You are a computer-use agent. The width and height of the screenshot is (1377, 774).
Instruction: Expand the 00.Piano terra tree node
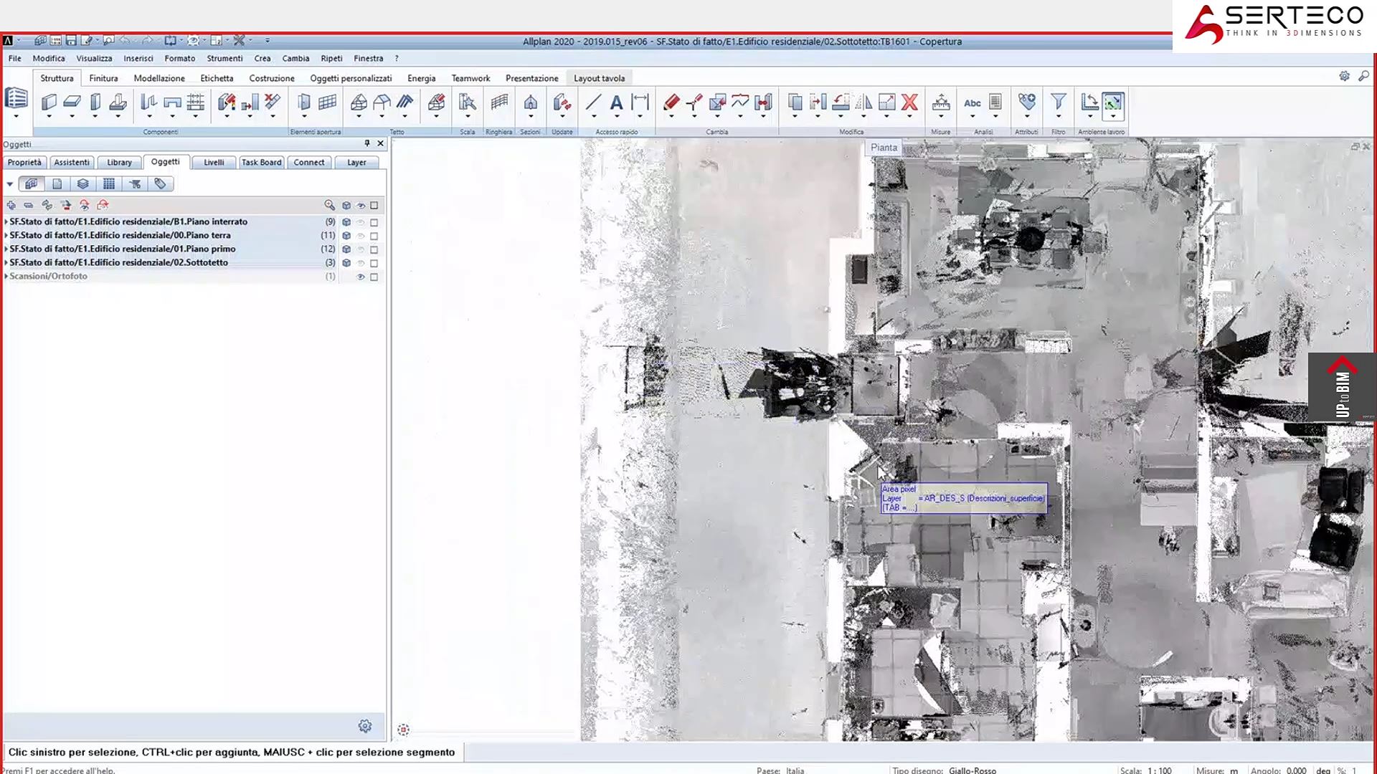coord(6,235)
